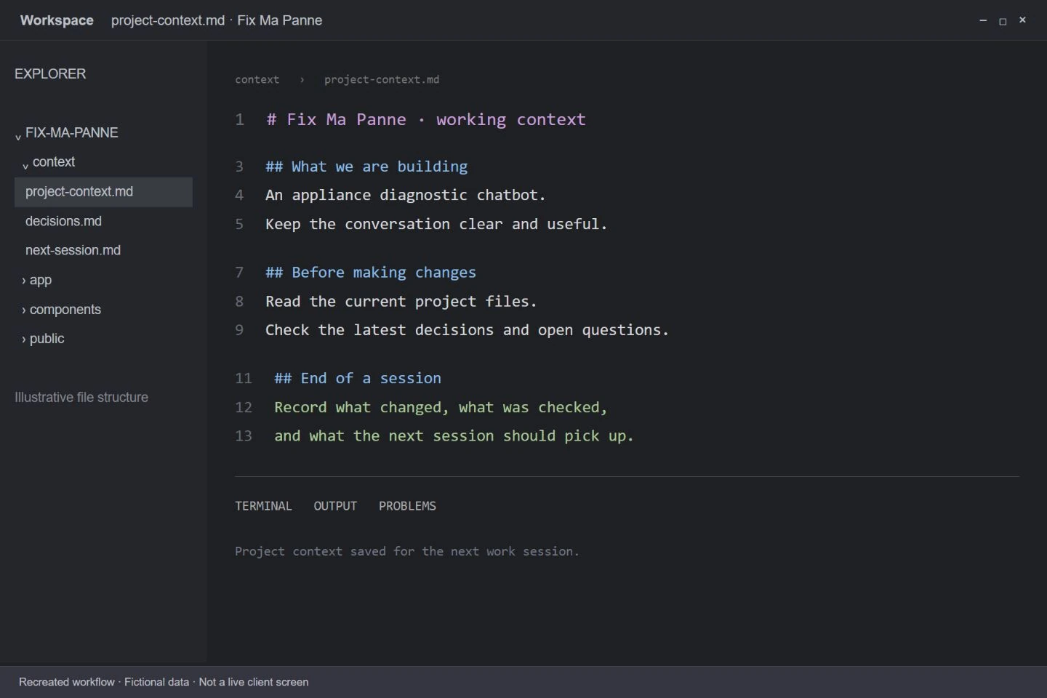
Task: Expand the app folder
Action: tap(24, 280)
